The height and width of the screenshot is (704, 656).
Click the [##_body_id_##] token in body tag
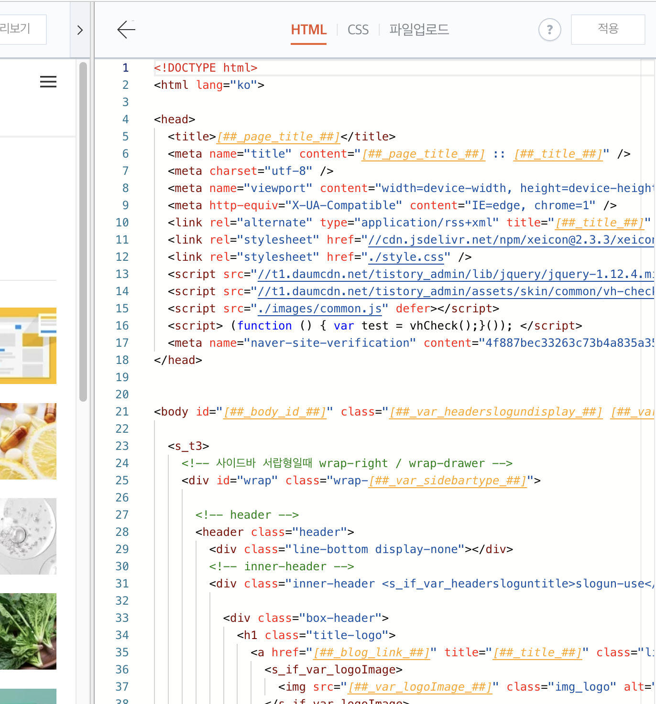[x=275, y=412]
